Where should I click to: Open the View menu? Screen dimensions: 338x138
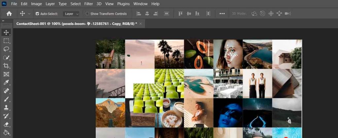click(x=110, y=4)
